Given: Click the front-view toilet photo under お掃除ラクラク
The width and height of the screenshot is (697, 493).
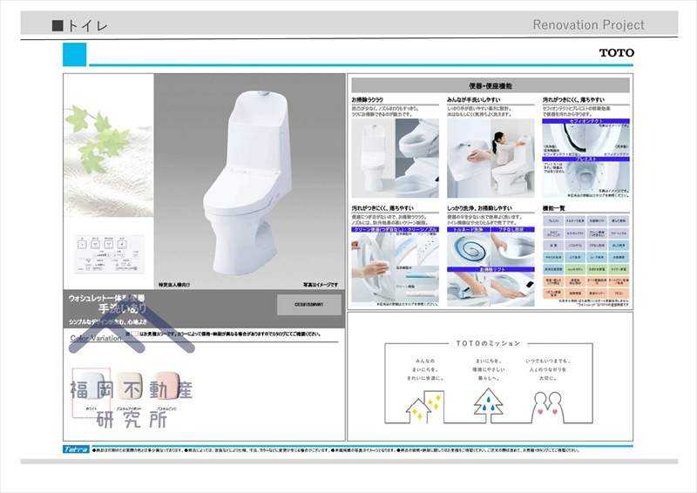Looking at the screenshot, I should coord(374,159).
